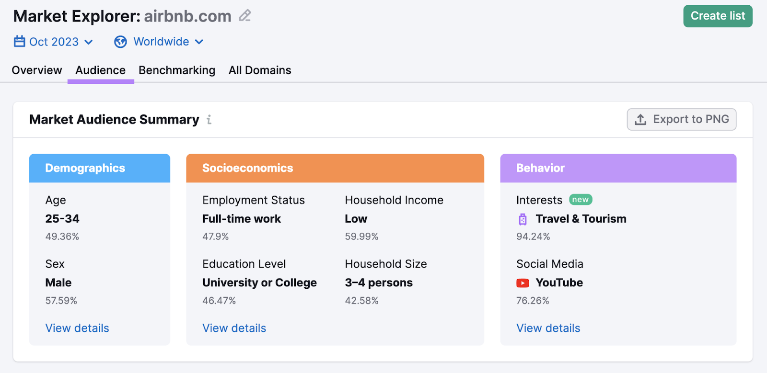Click the 'Interests' label
Image resolution: width=767 pixels, height=373 pixels.
point(539,200)
